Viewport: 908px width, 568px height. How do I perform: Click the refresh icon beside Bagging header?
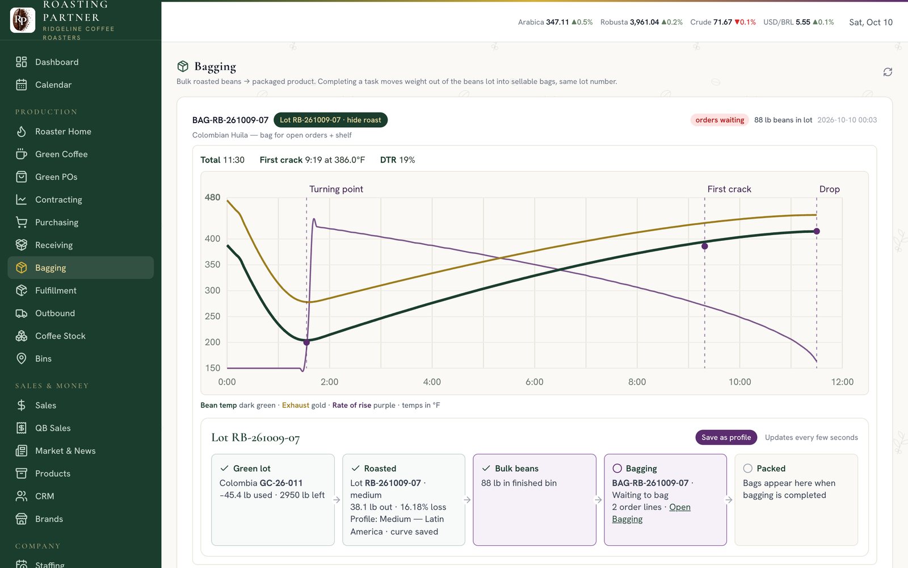tap(888, 72)
